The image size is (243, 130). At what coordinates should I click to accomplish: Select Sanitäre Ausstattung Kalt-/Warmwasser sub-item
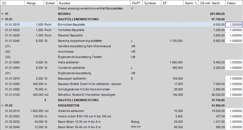(84, 46)
